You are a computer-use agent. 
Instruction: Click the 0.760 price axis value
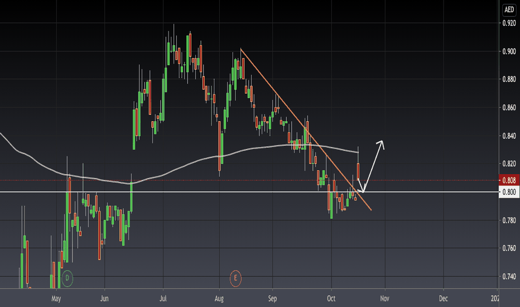pos(509,248)
